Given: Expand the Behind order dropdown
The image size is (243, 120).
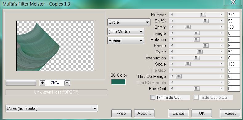Looking at the screenshot, I should tap(126, 41).
